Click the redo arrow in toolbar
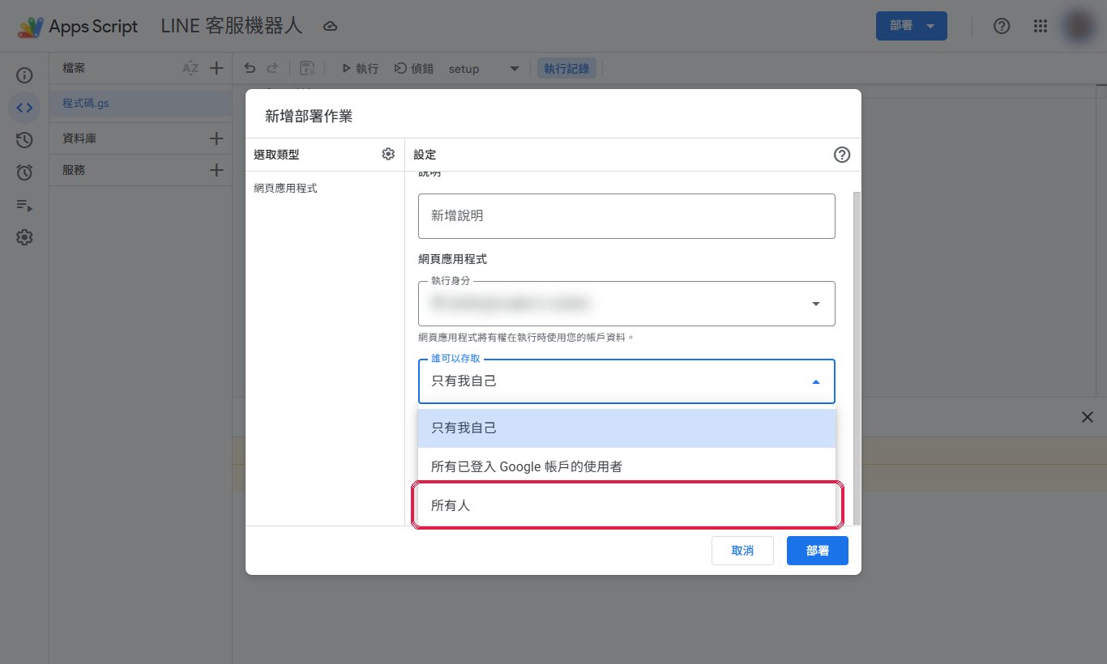The image size is (1107, 664). [x=272, y=69]
